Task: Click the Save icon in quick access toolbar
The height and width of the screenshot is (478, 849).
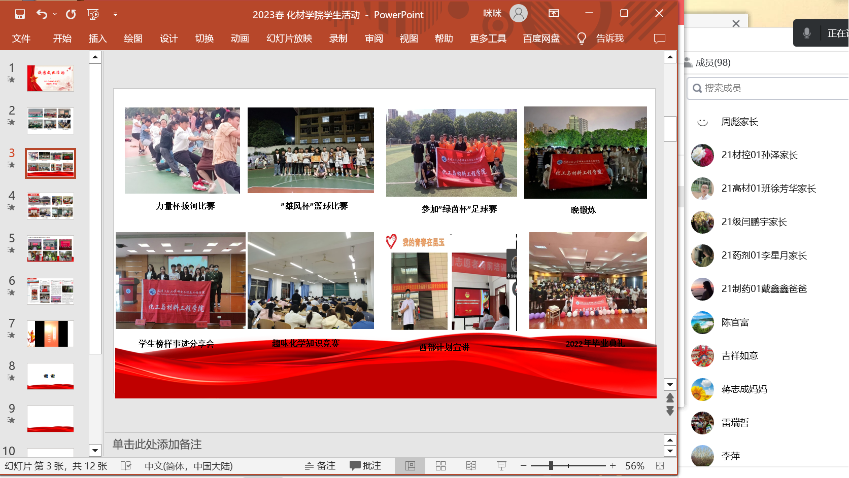Action: [x=20, y=14]
